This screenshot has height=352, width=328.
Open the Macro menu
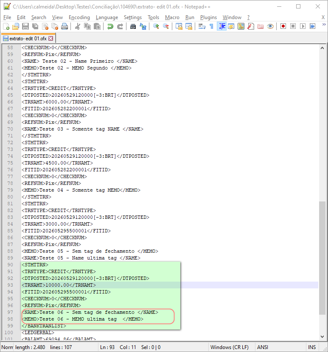pos(172,17)
